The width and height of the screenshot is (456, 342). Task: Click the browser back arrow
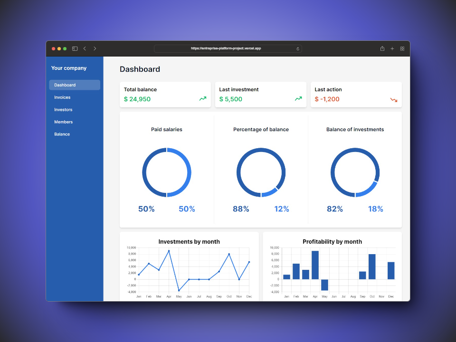[x=85, y=48]
